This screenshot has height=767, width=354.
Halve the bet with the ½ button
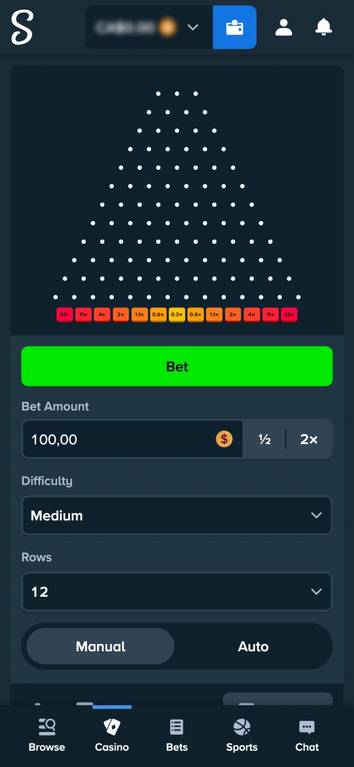[x=264, y=439]
